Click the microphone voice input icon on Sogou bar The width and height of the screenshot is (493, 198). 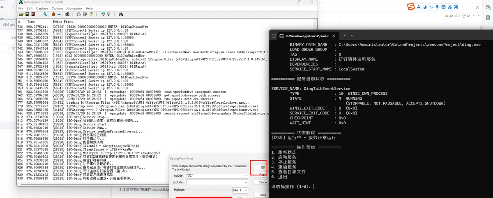point(438,7)
